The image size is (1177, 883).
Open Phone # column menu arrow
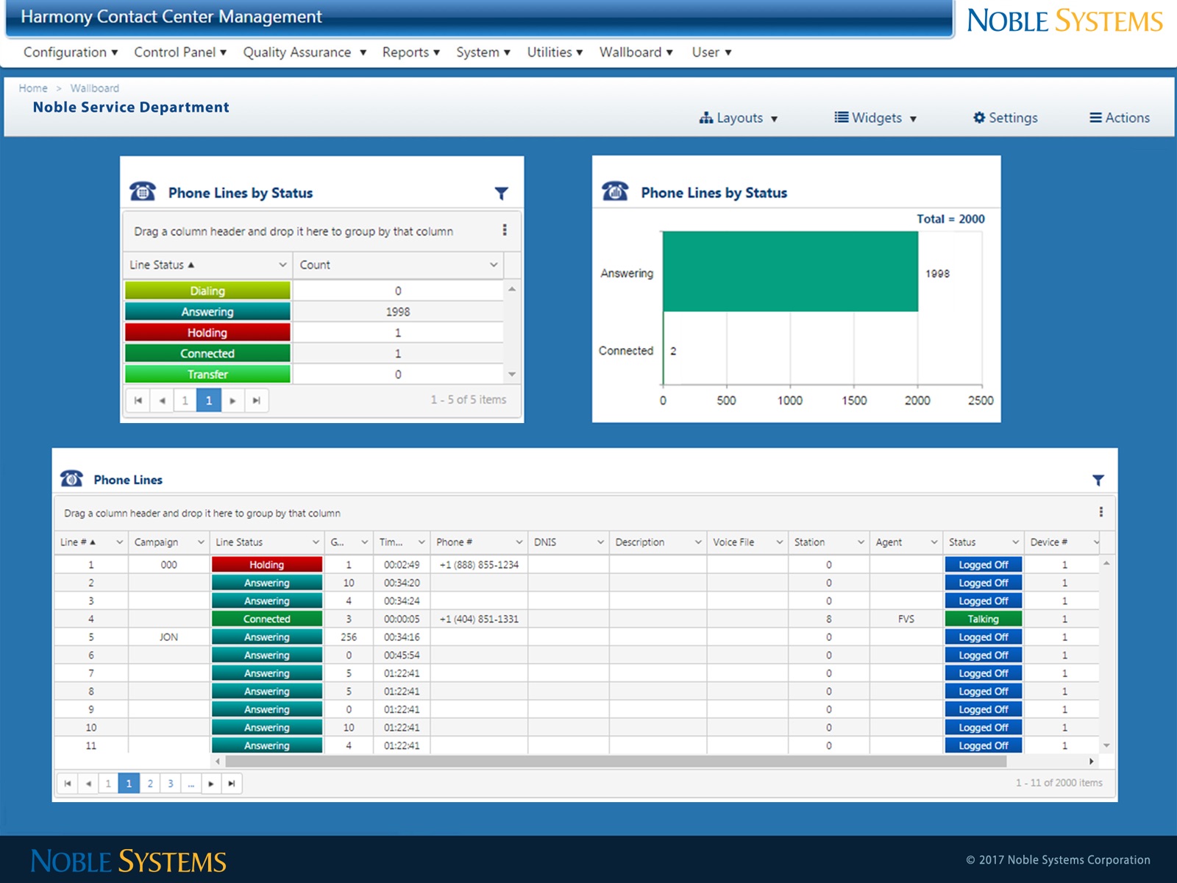519,542
